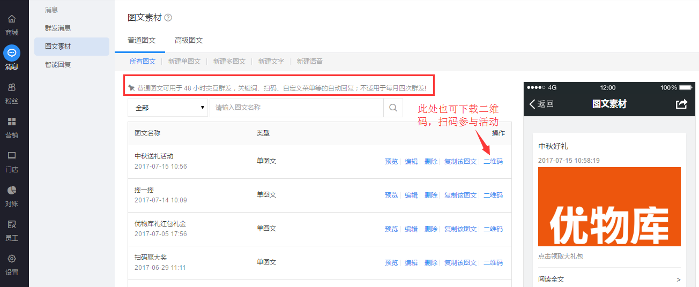
Task: Open 群发消息 in the side menu
Action: 58,28
